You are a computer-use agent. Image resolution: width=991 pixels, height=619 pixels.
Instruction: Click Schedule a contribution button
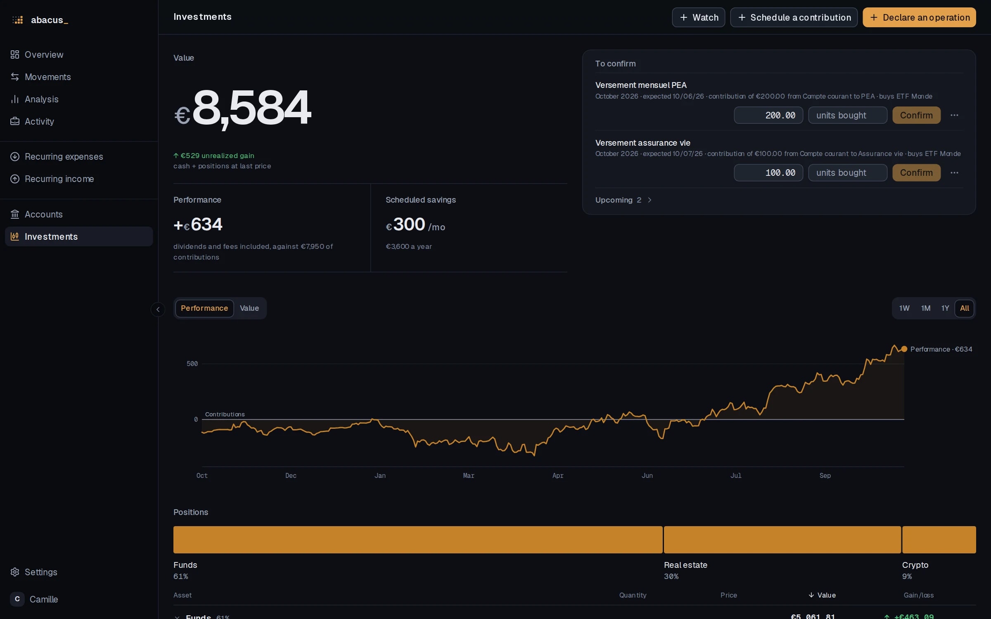click(x=794, y=17)
